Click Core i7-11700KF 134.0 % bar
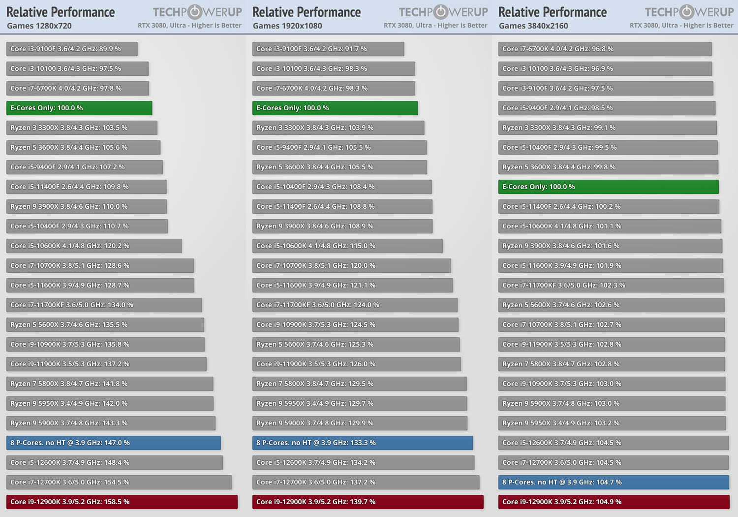738x517 pixels. click(x=104, y=305)
